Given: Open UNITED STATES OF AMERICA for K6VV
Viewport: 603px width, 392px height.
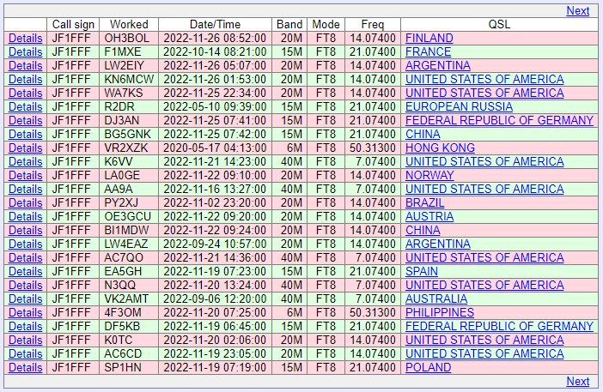Looking at the screenshot, I should [484, 161].
